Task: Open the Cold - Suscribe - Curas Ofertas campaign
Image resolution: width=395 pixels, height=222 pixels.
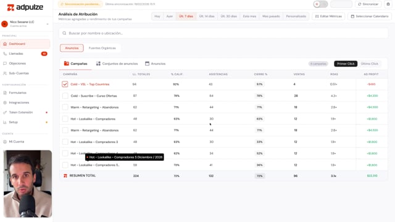Action: (94, 96)
